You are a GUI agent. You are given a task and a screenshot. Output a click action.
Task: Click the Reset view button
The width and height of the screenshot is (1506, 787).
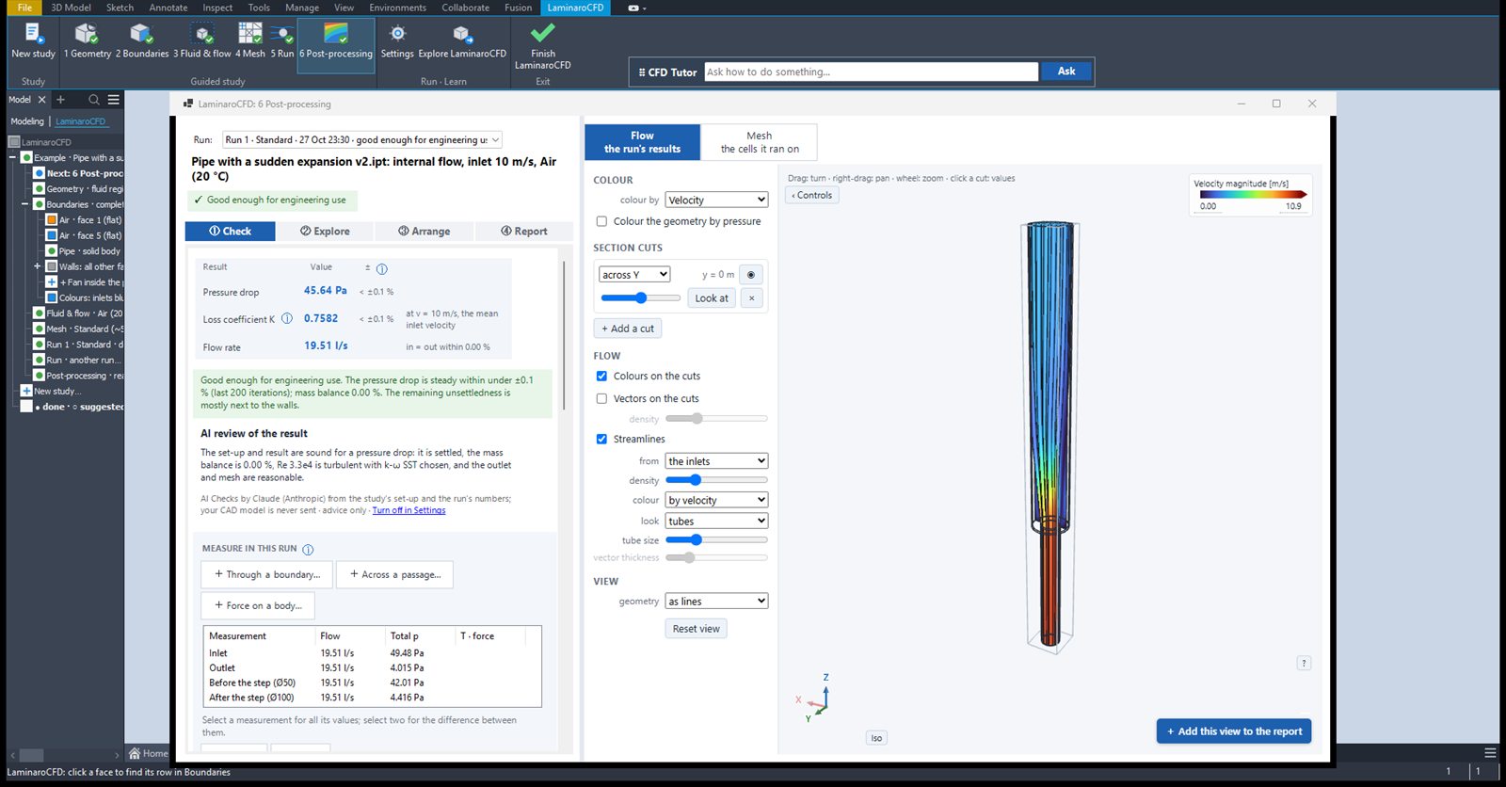coord(697,629)
